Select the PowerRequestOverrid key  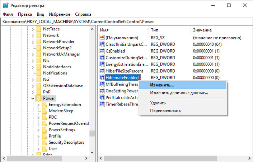[69, 123]
